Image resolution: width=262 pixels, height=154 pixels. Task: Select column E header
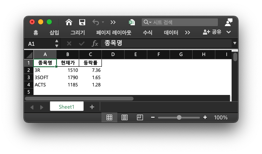136,54
